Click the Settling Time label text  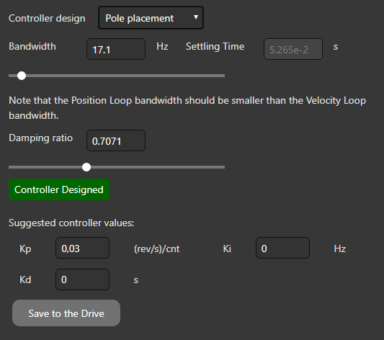[x=215, y=47]
